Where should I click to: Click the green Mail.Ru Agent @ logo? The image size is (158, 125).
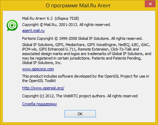12,25
